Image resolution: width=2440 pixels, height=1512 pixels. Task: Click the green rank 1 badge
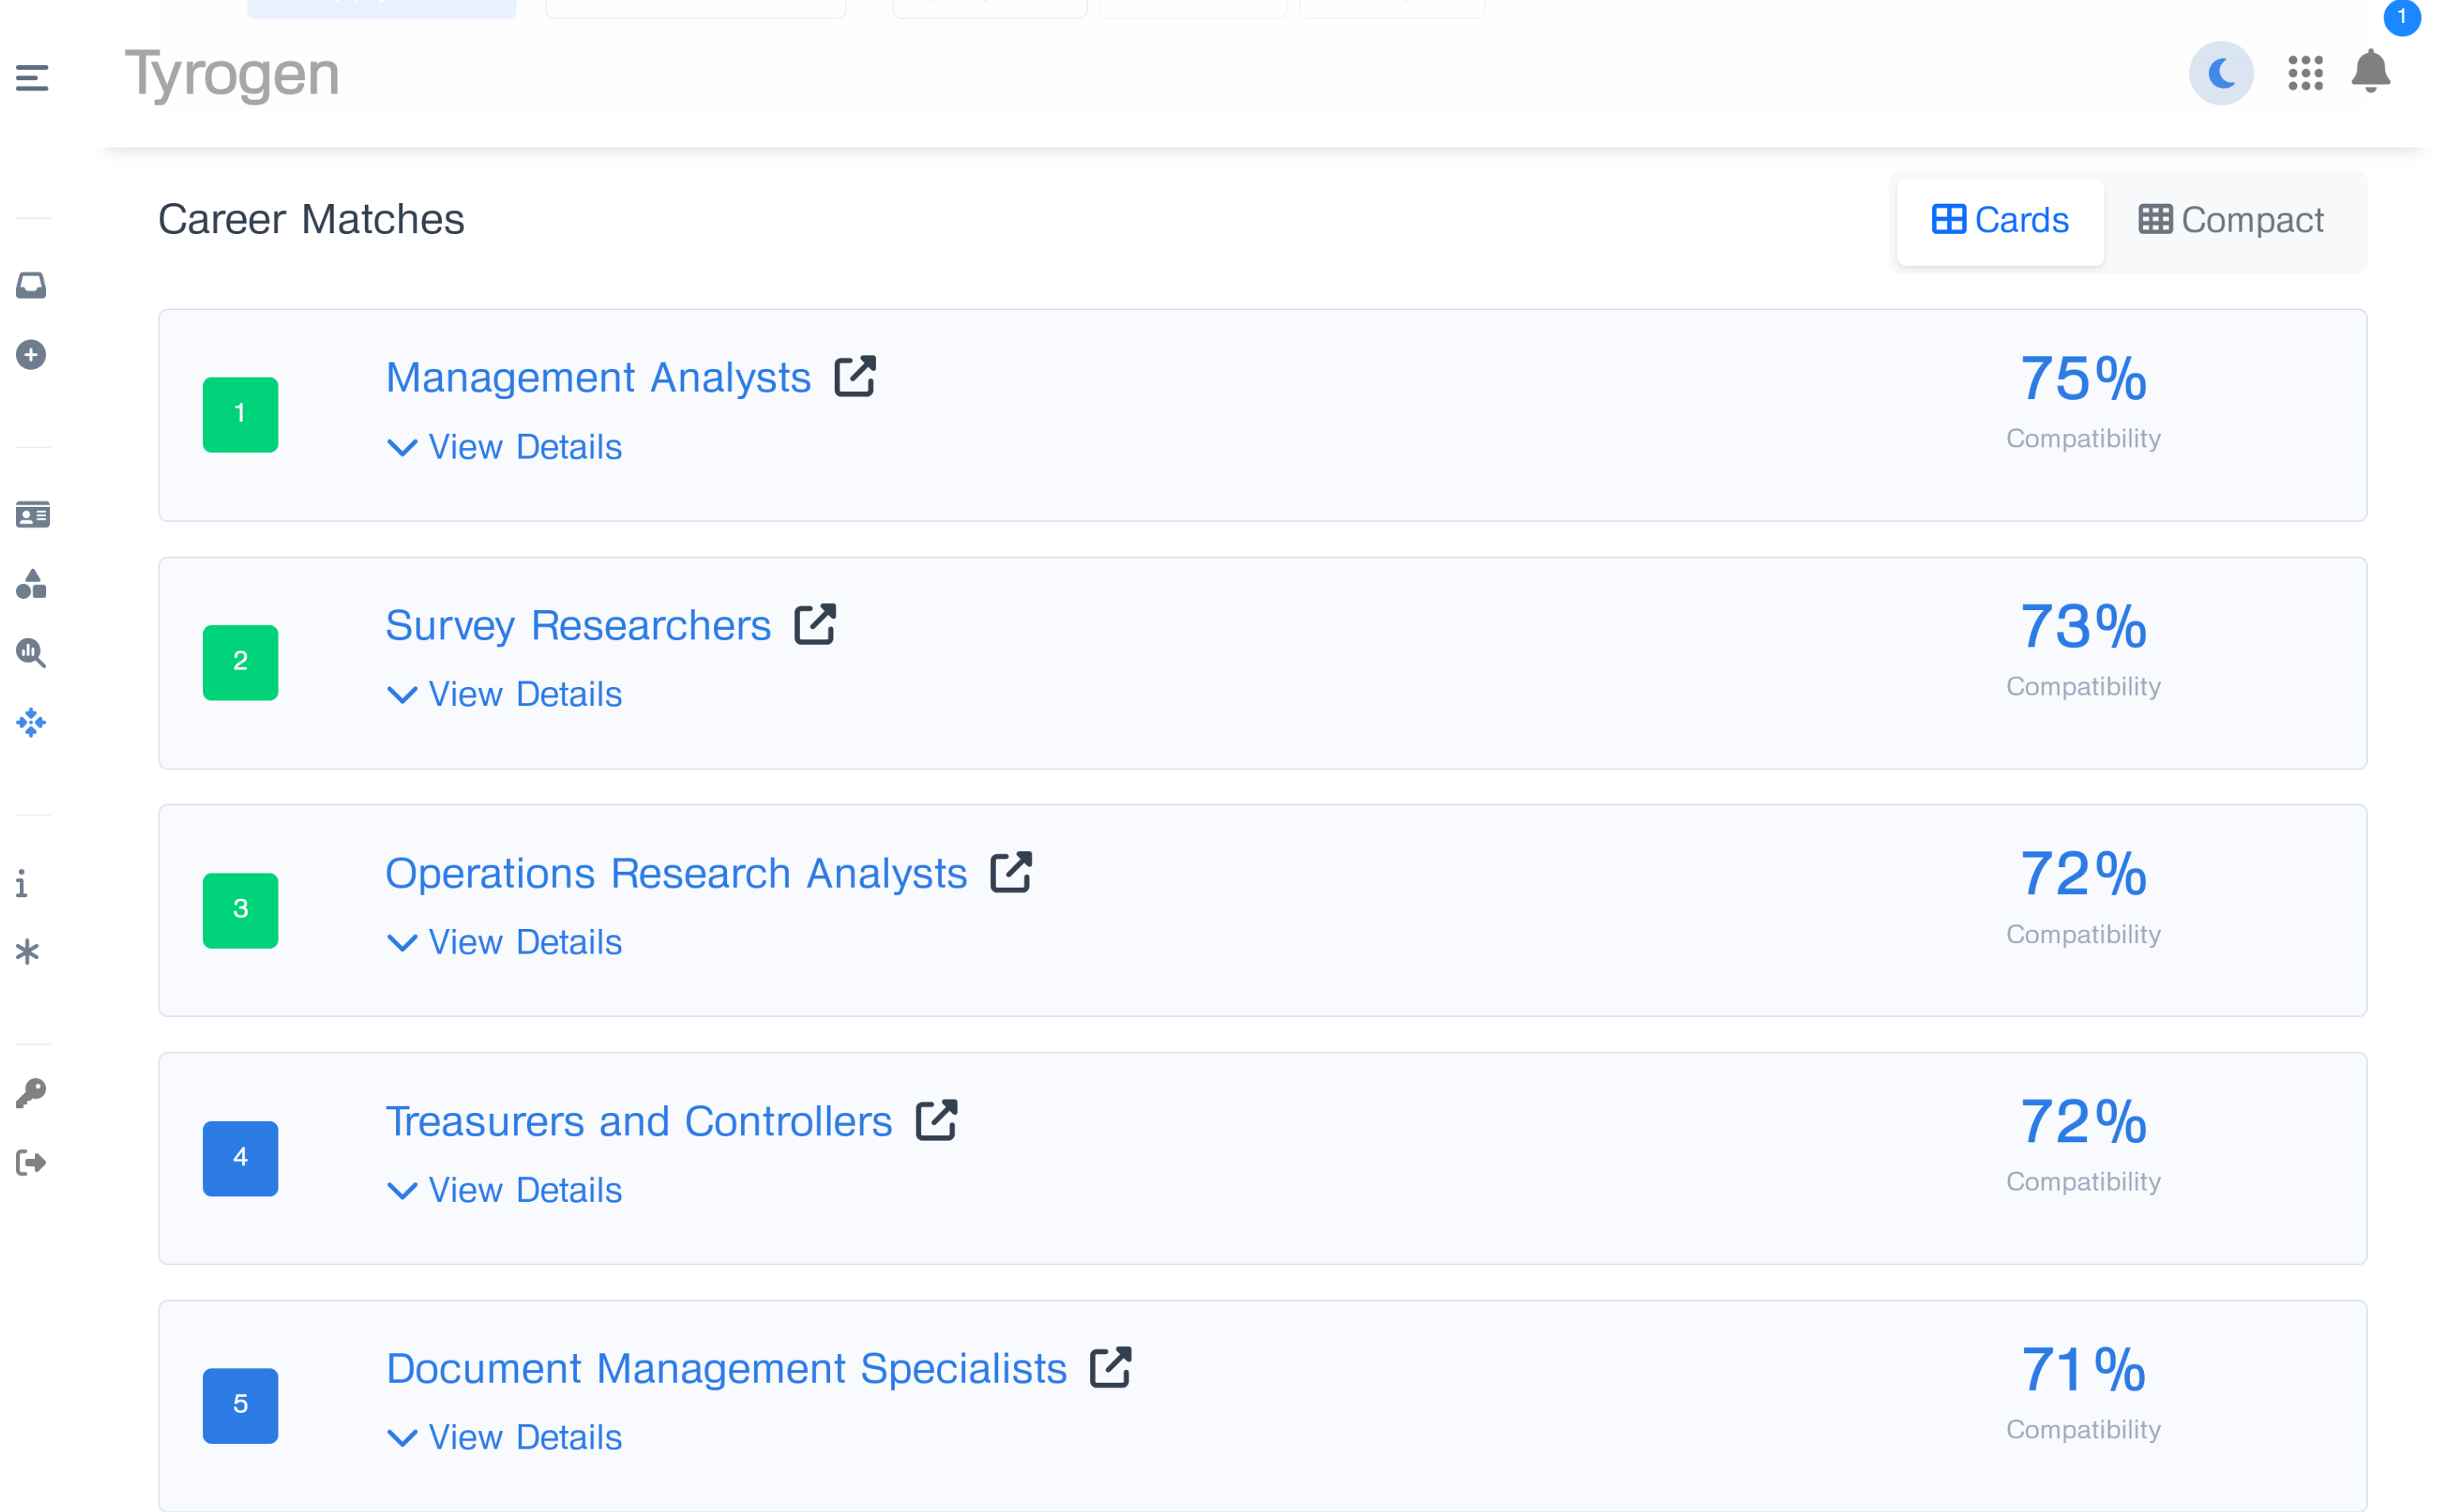coord(240,414)
